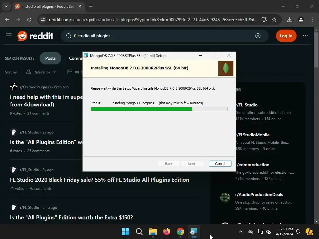This screenshot has width=319, height=239.
Task: Open File Explorer from taskbar
Action: tap(153, 232)
